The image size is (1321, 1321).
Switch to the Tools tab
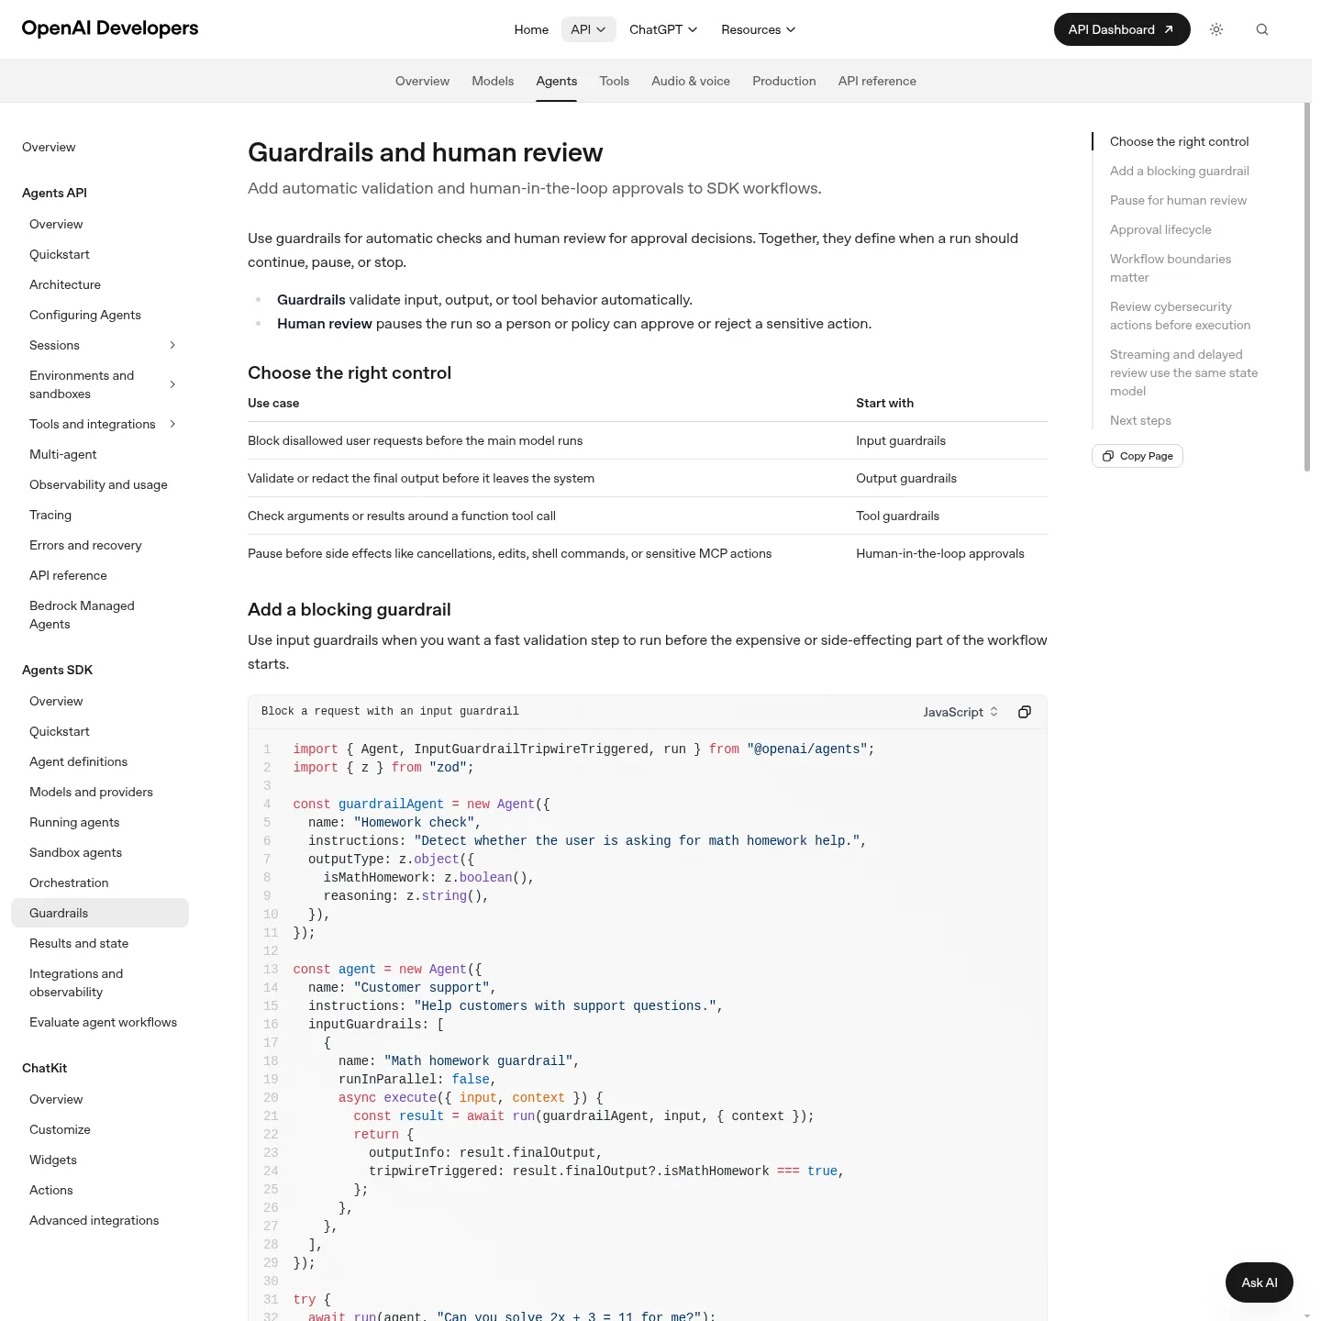(x=615, y=81)
